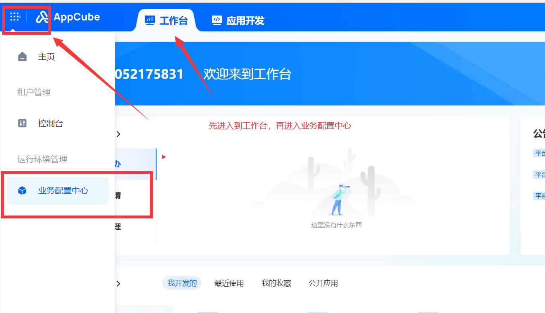Click the 运行环境管理 section label
545x313 pixels.
tap(42, 159)
